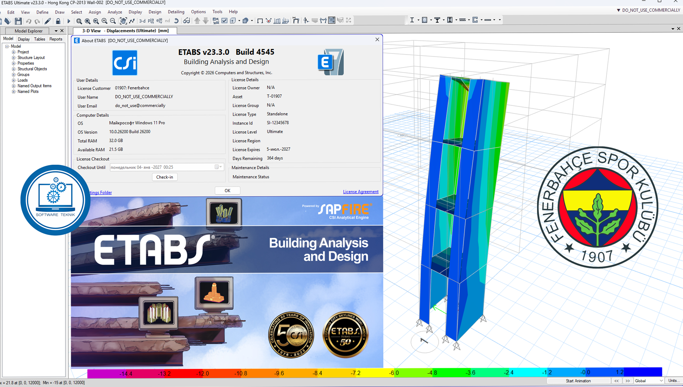Expand Named Output Items node

(14, 86)
